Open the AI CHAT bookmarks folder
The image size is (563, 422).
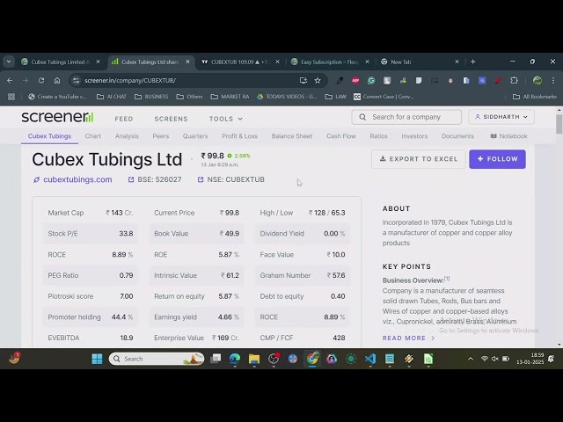[x=112, y=97]
